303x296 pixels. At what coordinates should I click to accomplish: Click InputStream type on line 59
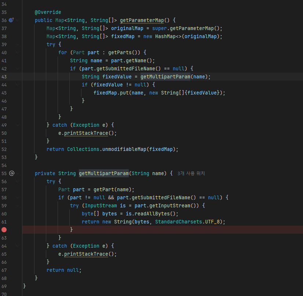(x=101, y=206)
